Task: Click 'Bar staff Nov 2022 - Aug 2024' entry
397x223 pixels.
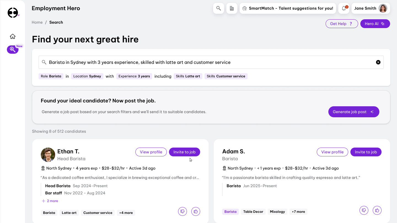Action: 75,193
